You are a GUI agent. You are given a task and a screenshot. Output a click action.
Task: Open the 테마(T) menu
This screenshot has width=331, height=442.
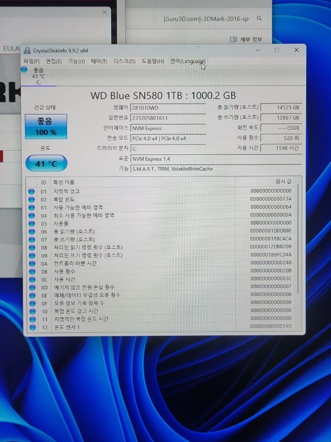click(99, 61)
